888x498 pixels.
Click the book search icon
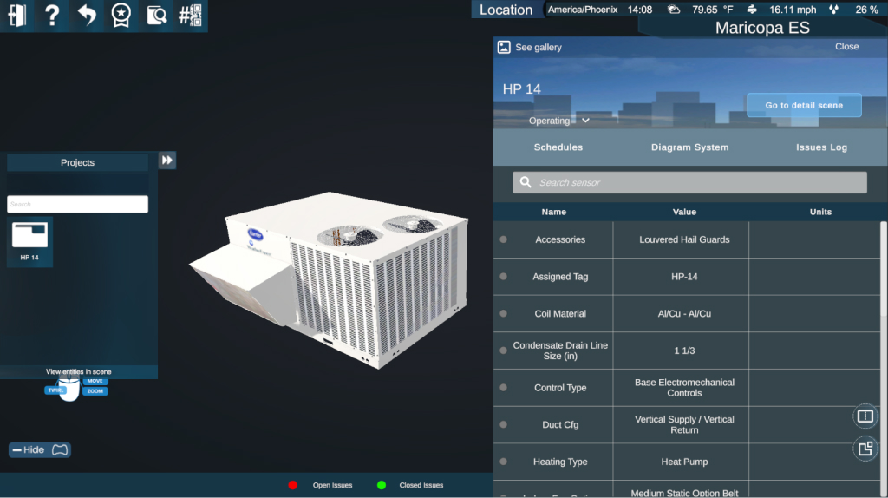pos(156,16)
